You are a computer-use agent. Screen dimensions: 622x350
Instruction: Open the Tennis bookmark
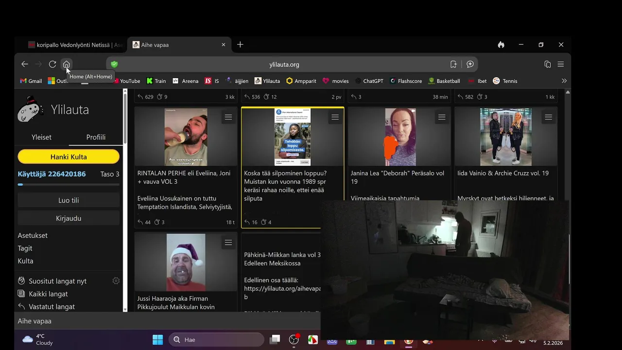(505, 81)
